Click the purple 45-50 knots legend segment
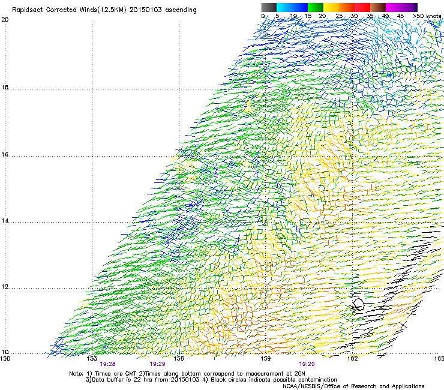The height and width of the screenshot is (390, 444). pyautogui.click(x=409, y=7)
